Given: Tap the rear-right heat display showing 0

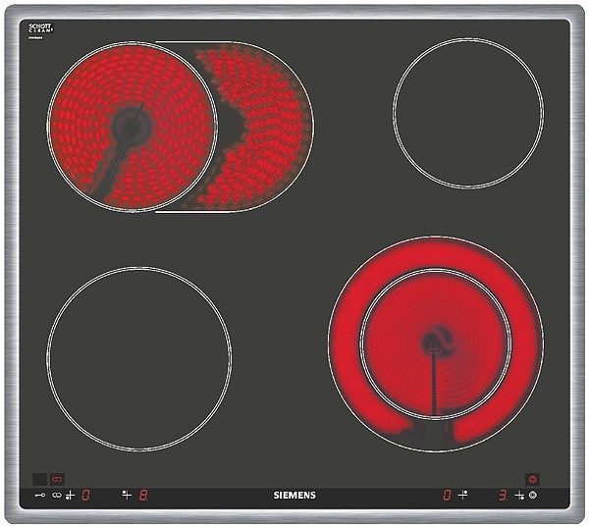Looking at the screenshot, I should click(447, 495).
